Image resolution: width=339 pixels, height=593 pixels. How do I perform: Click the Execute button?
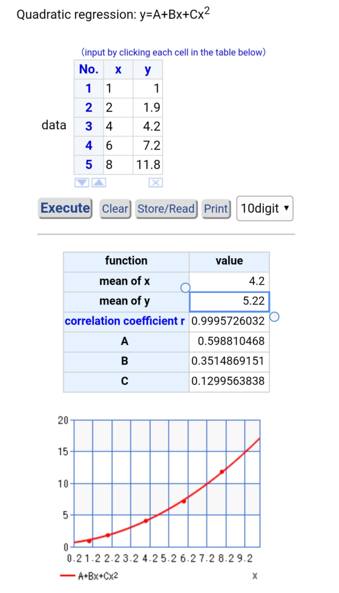65,208
